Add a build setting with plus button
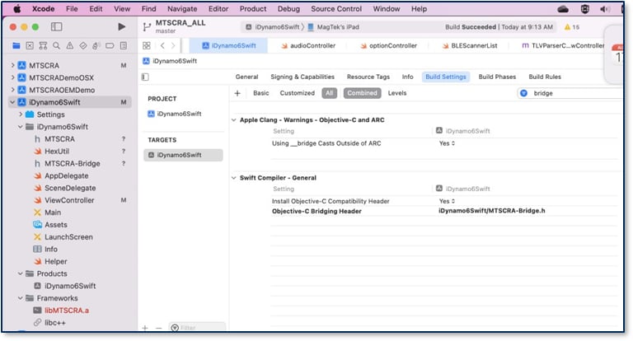This screenshot has width=633, height=341. coord(237,93)
